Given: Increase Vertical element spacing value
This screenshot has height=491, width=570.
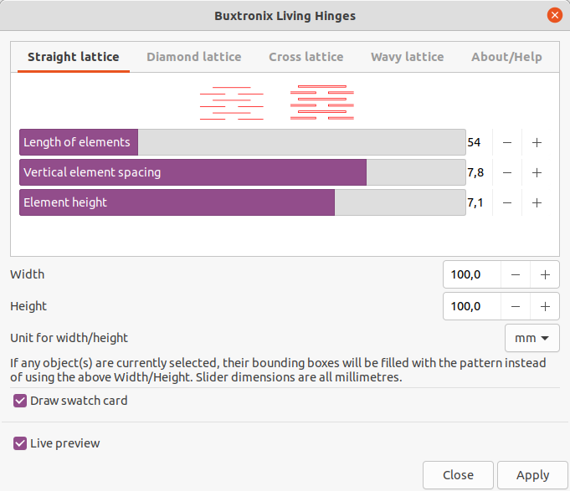Looking at the screenshot, I should coord(537,172).
